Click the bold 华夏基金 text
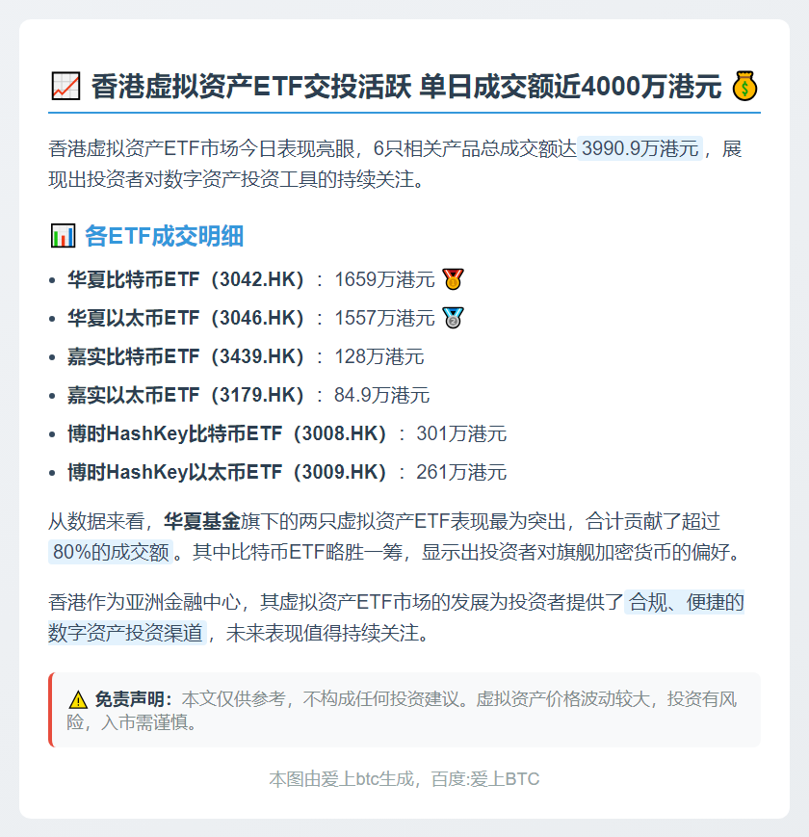Viewport: 809px width, 837px height. [x=201, y=521]
